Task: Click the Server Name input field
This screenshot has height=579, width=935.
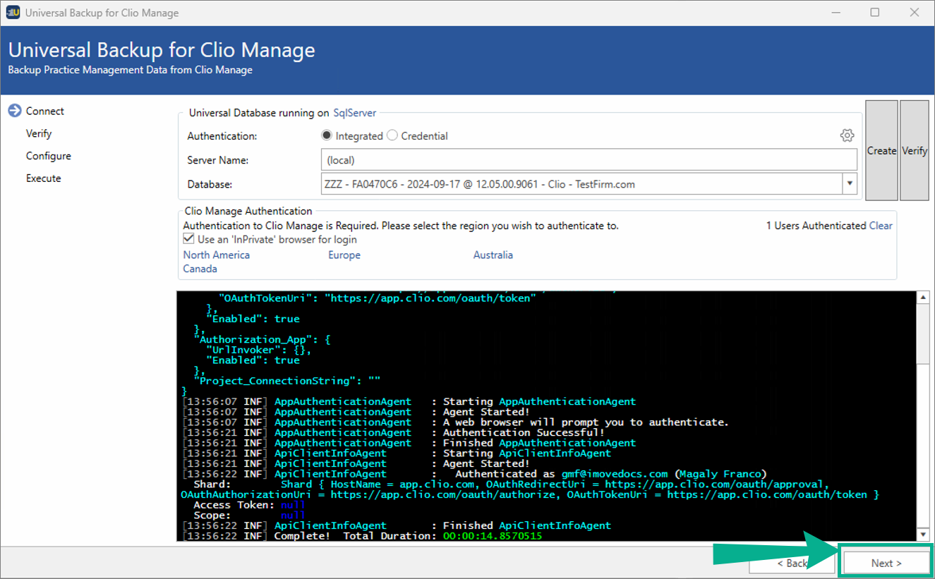Action: [x=589, y=160]
